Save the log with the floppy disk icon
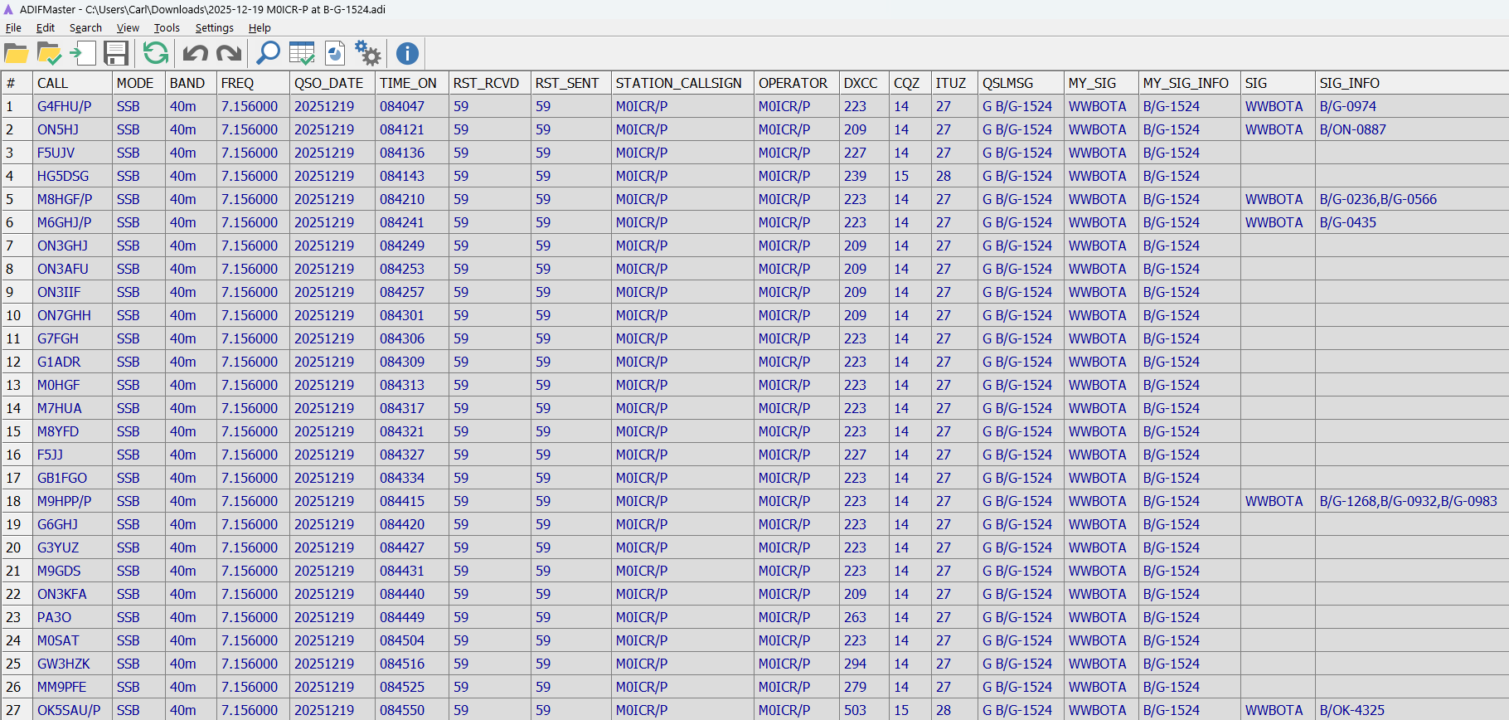 [116, 54]
